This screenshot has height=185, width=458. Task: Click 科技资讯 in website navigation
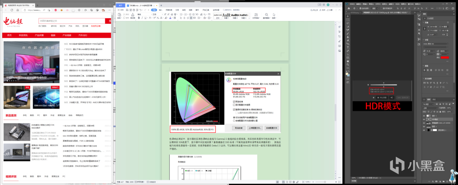[x=23, y=35]
